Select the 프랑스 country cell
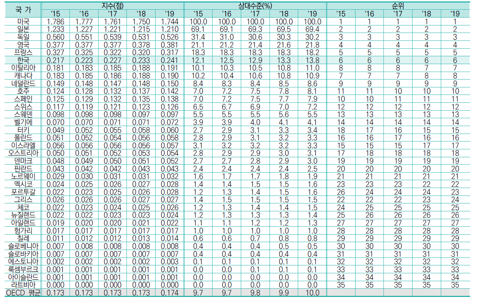The image size is (477, 303). [x=23, y=52]
